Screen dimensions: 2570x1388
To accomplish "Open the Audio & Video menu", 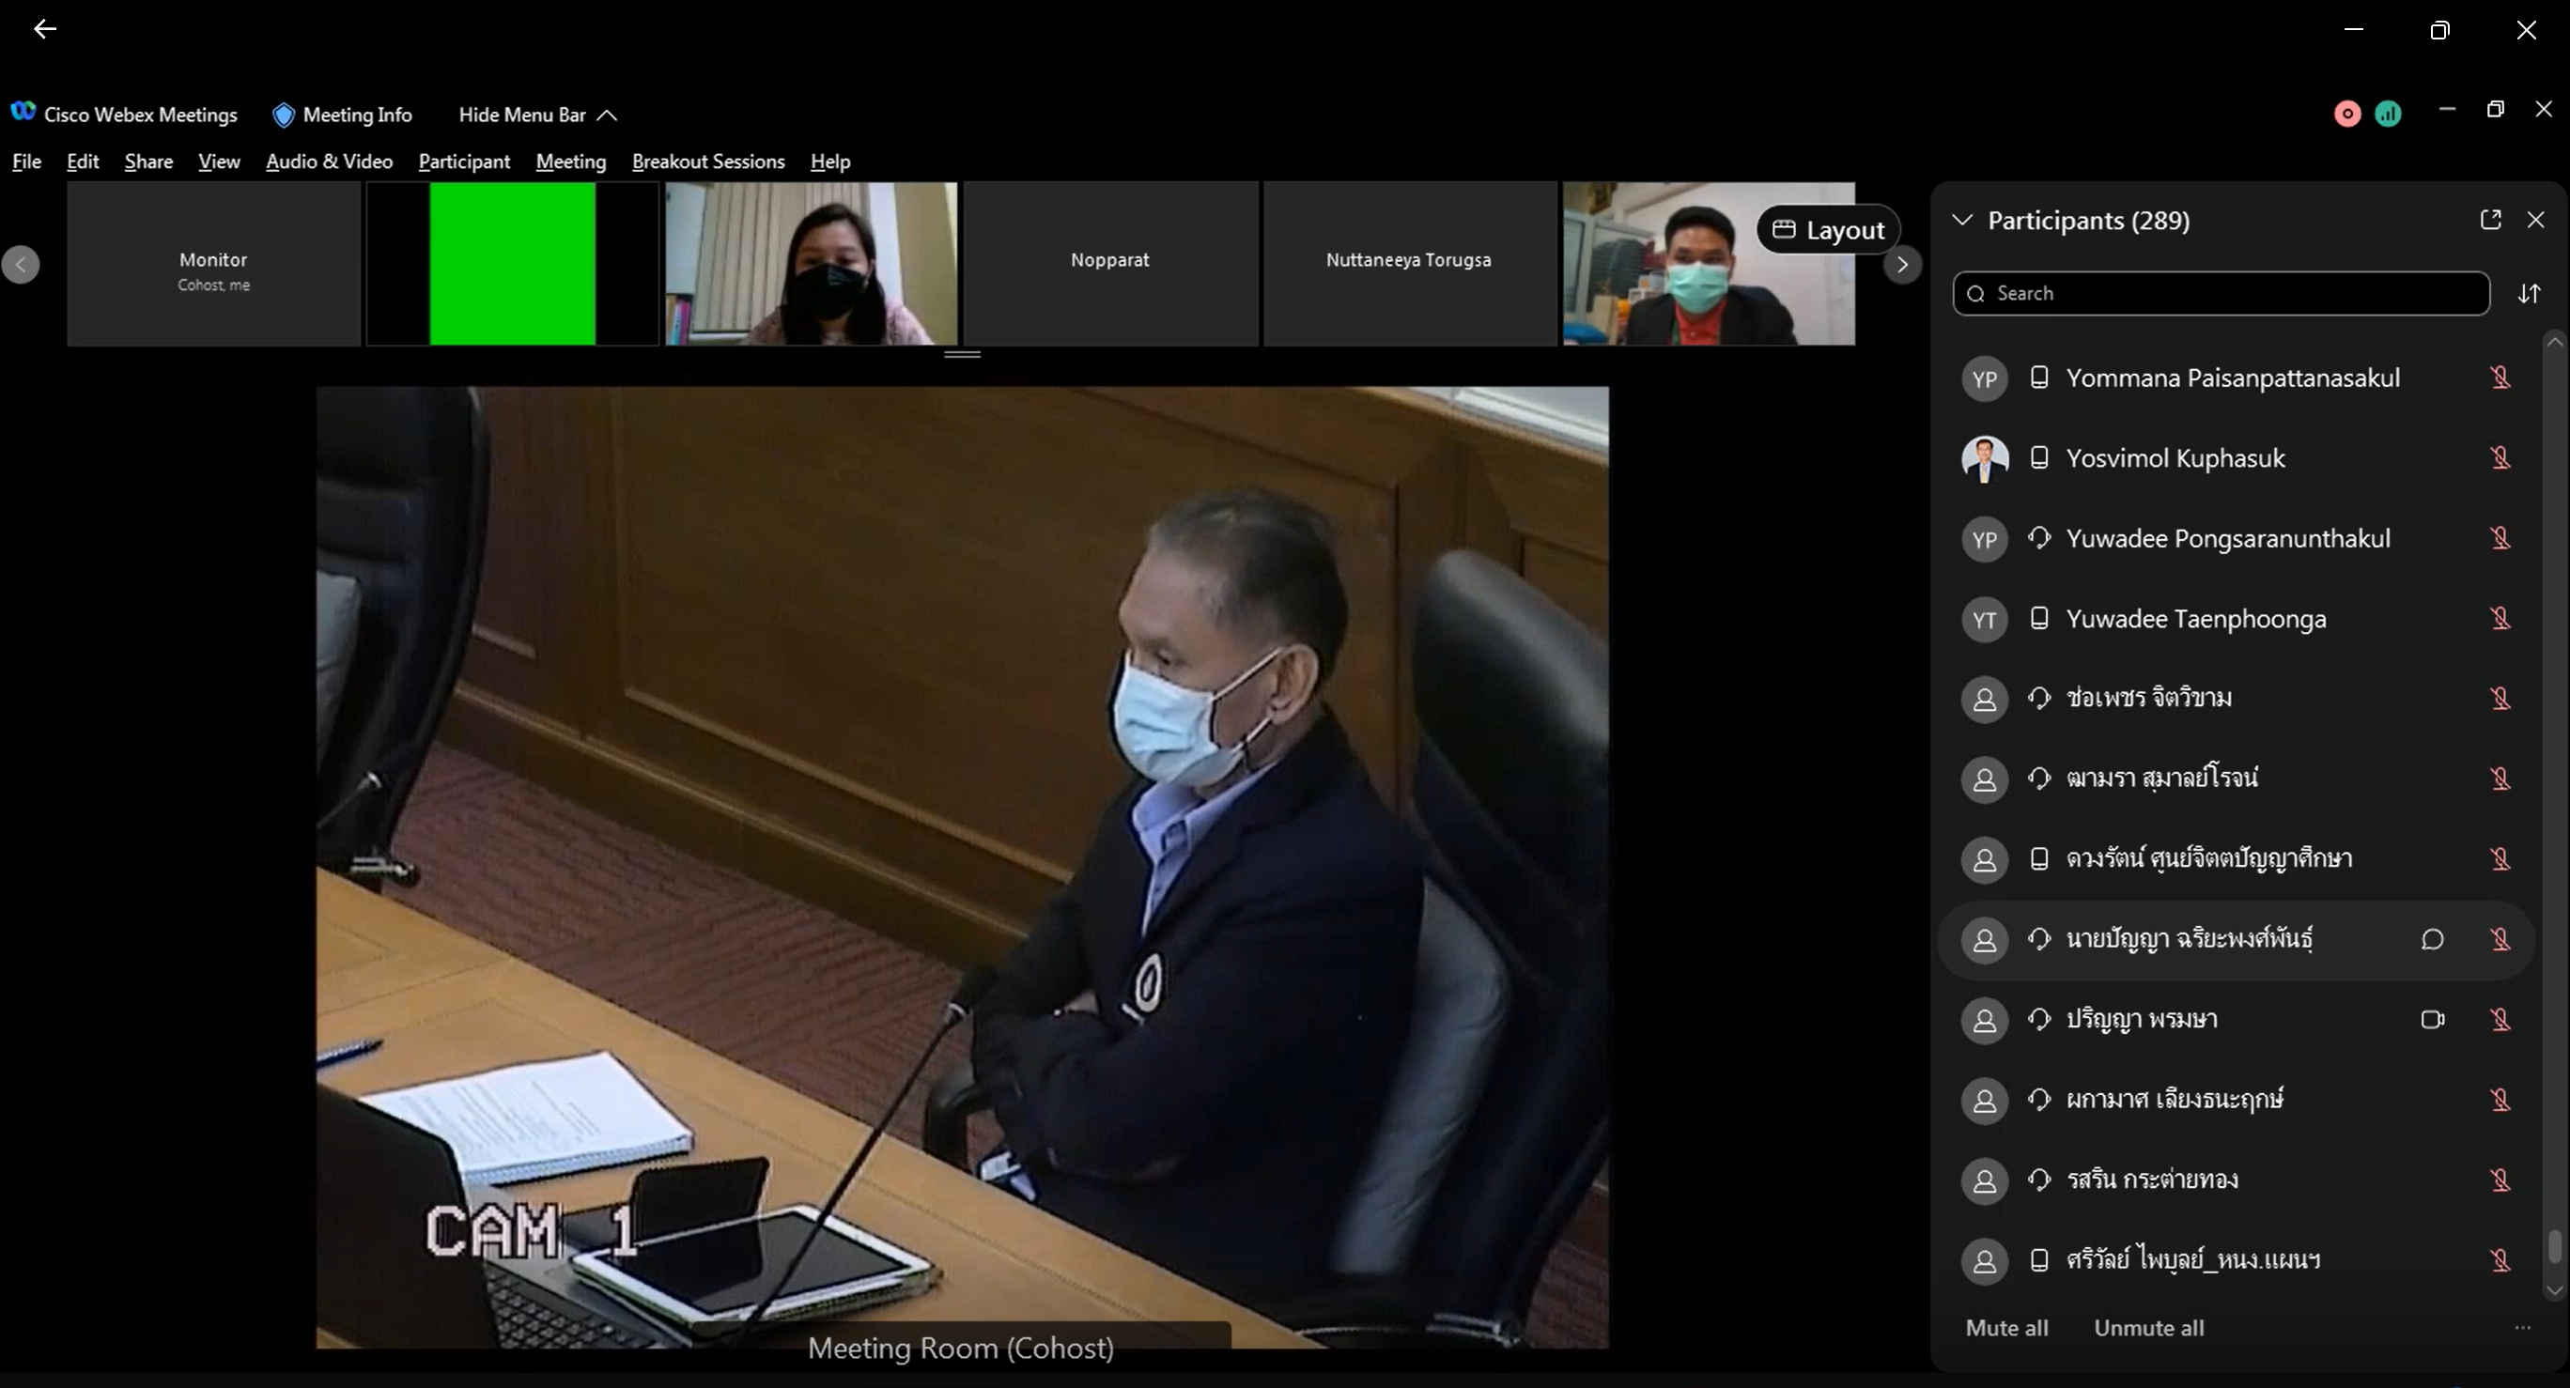I will (x=328, y=162).
